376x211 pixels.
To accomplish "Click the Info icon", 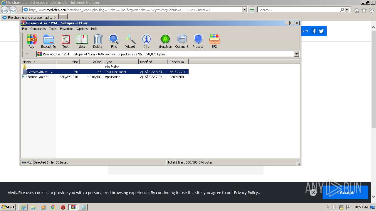I will click(146, 41).
